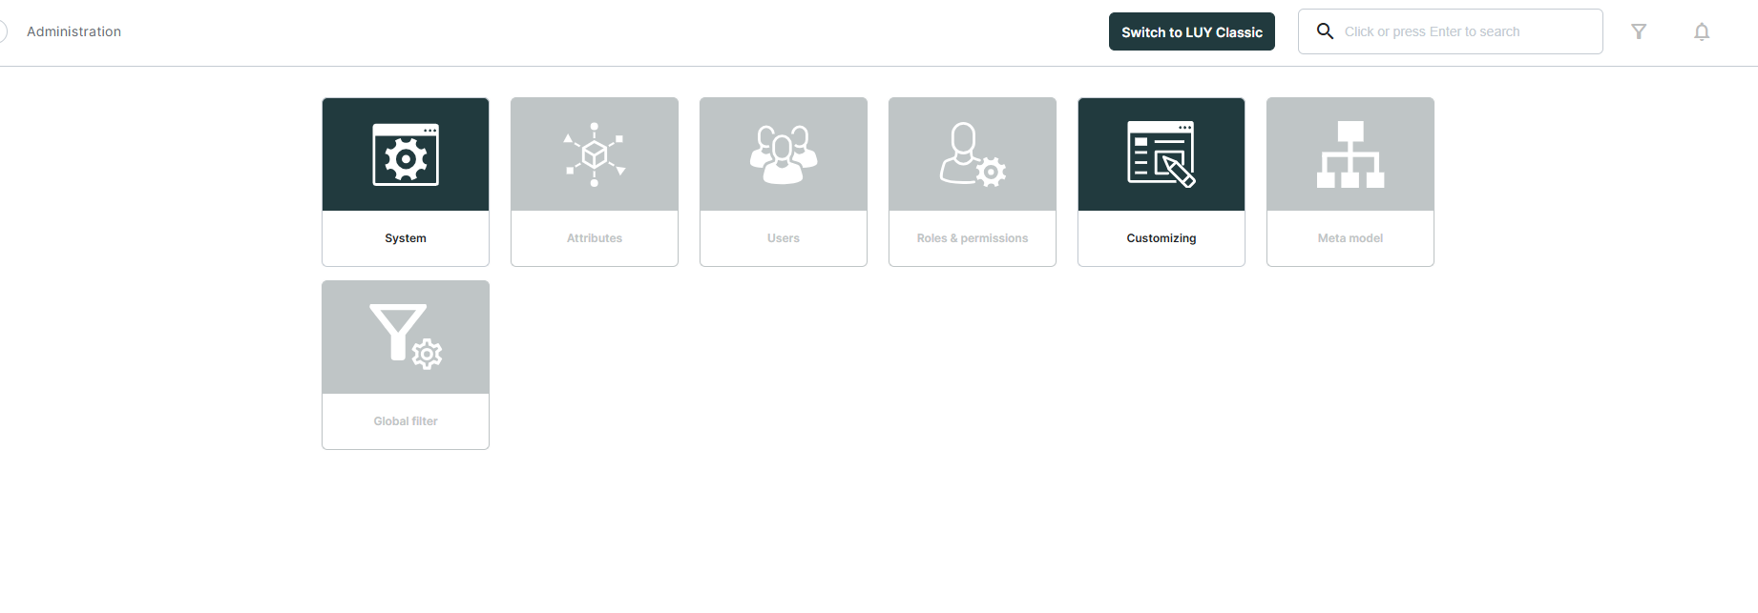The image size is (1758, 613).
Task: Click the filter funnel icon in header
Action: click(x=1639, y=31)
